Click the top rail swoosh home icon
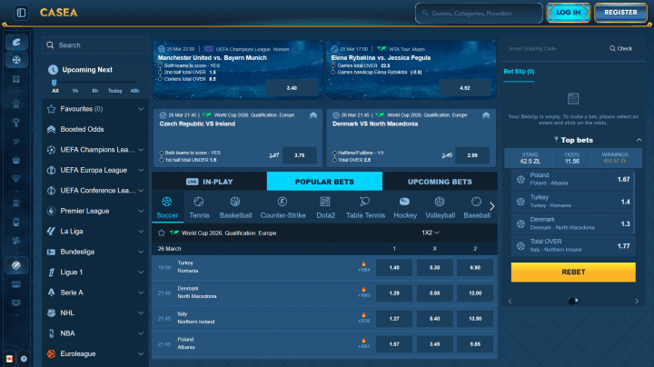Image resolution: width=654 pixels, height=367 pixels. click(x=16, y=42)
